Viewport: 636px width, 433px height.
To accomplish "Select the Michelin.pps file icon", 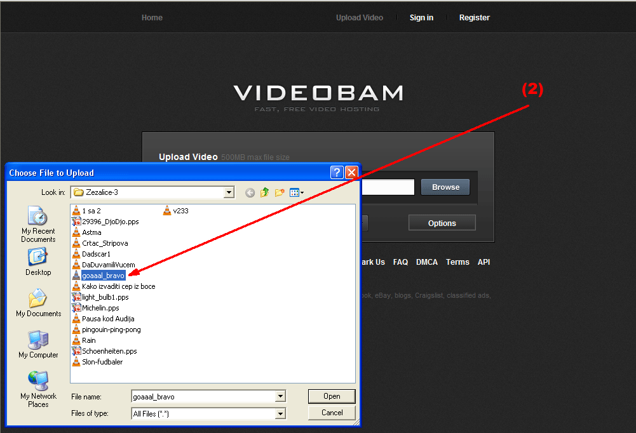I will tap(76, 308).
